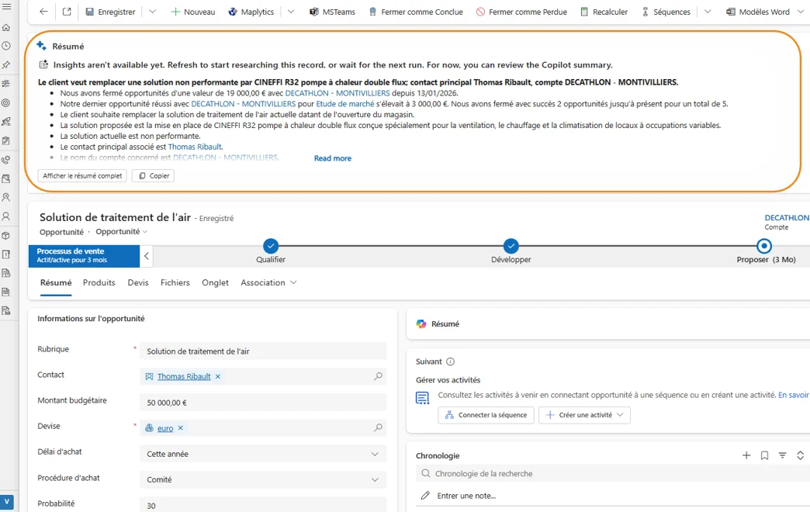Collapse the sales process with chevron
Screen dimensions: 810x512
[147, 256]
